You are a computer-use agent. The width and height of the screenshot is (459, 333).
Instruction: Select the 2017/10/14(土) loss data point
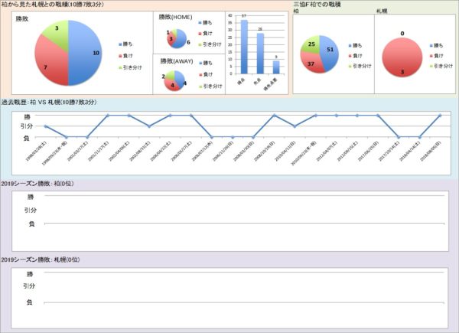(399, 137)
